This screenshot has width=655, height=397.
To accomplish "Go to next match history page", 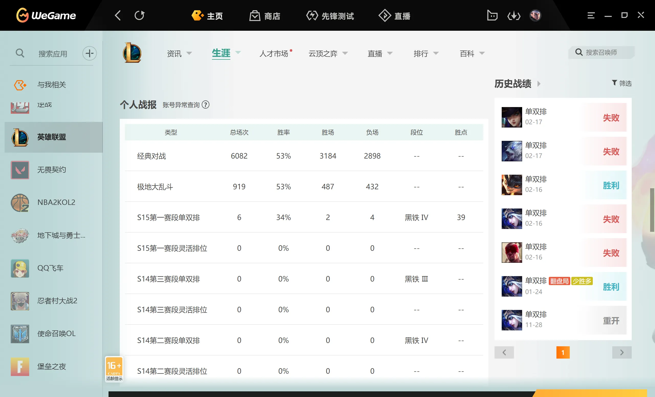I will [621, 353].
